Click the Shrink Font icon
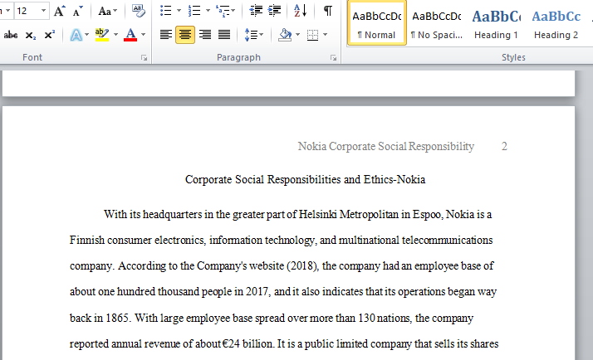This screenshot has height=360, width=593. [77, 11]
